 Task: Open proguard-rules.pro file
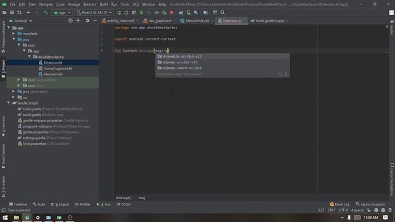tap(54, 126)
